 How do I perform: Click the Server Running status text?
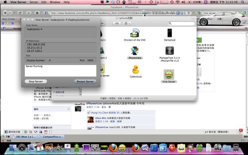(x=34, y=66)
